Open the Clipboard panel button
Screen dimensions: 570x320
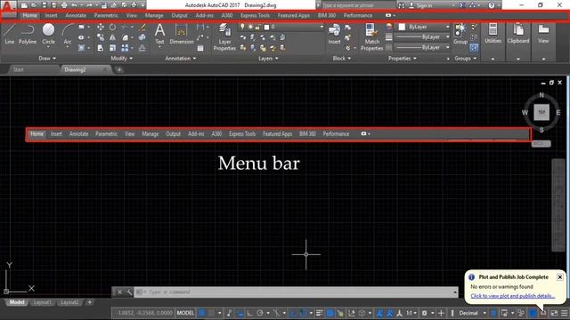tap(518, 34)
